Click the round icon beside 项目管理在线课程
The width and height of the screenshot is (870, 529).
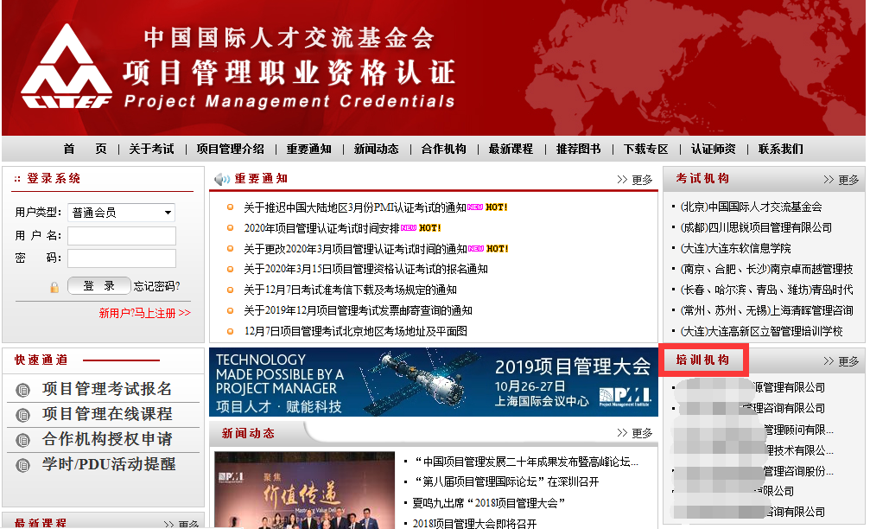click(x=22, y=415)
